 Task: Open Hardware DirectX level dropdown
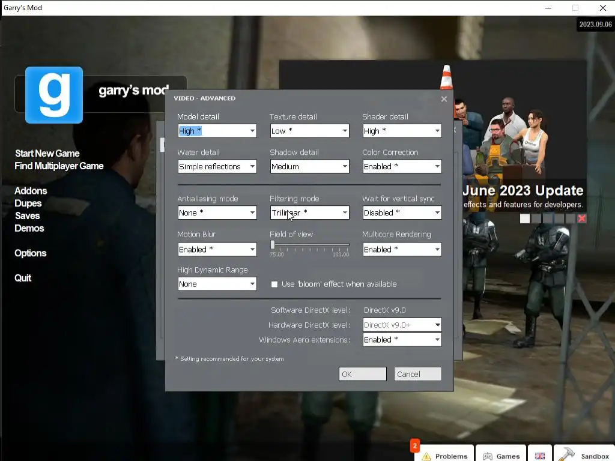tap(402, 325)
